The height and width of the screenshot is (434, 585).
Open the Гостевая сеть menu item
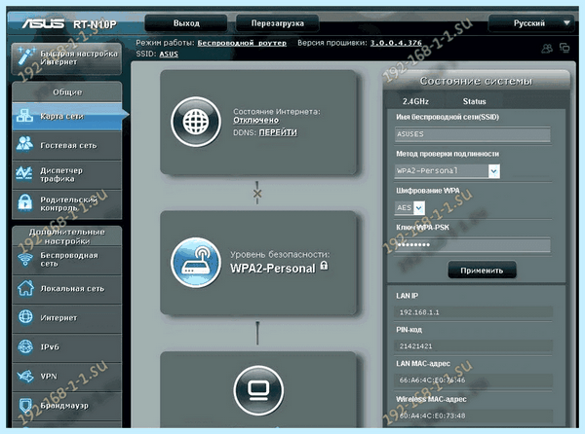(x=67, y=145)
